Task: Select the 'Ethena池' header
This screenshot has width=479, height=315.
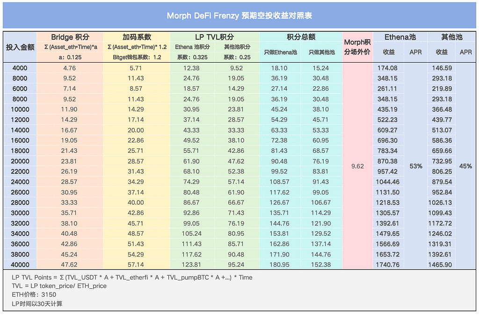Action: 400,37
